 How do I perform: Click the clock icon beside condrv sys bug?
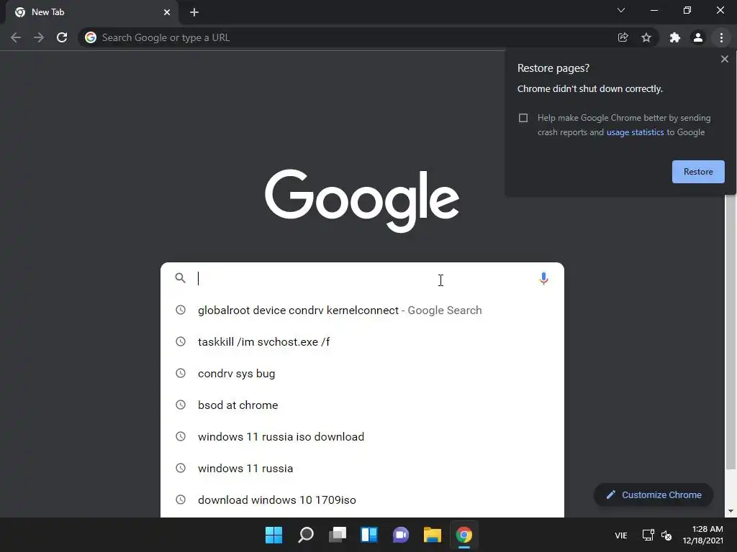(181, 373)
